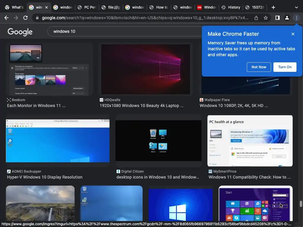Open a new tab with plus button
This screenshot has height=227, width=303.
point(273,7)
